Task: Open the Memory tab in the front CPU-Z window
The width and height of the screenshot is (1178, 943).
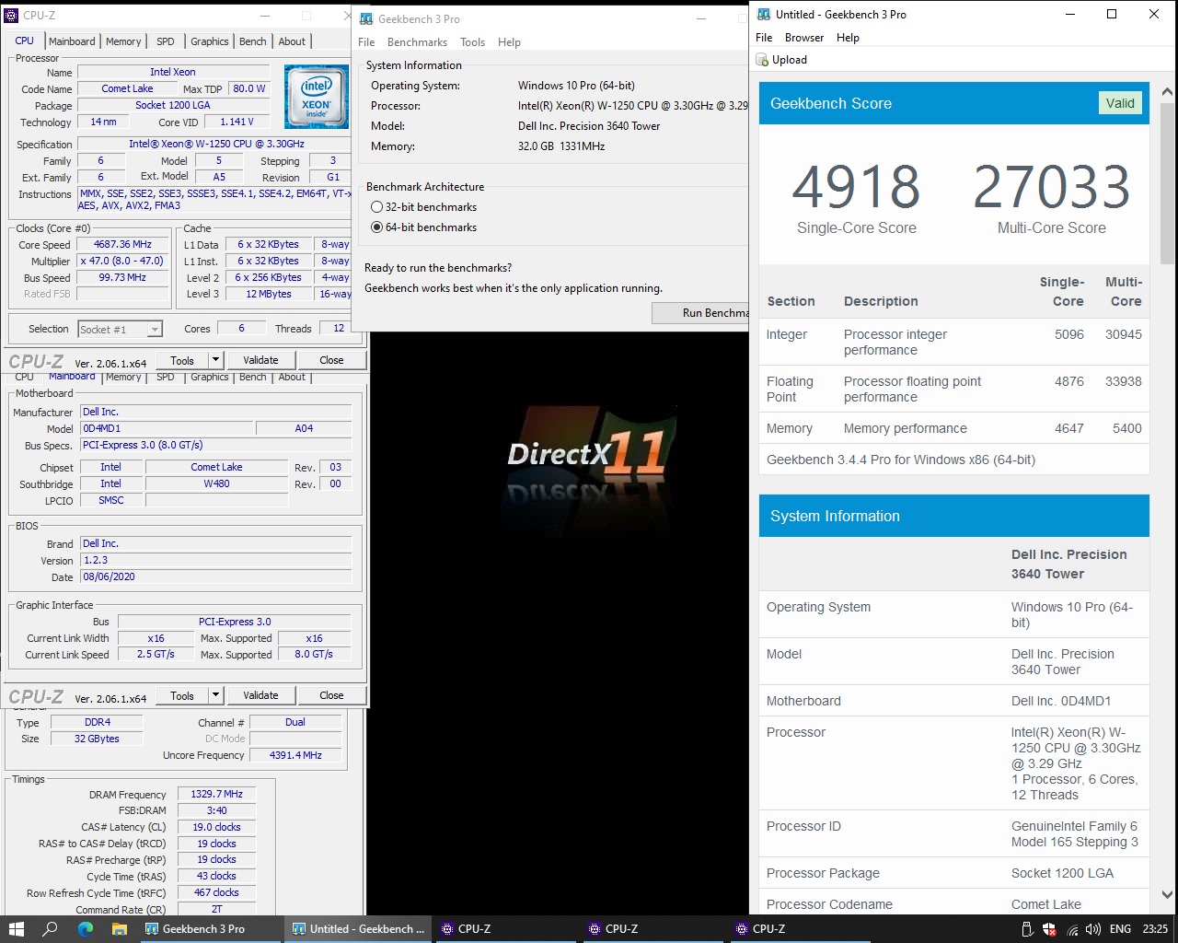Action: (123, 41)
